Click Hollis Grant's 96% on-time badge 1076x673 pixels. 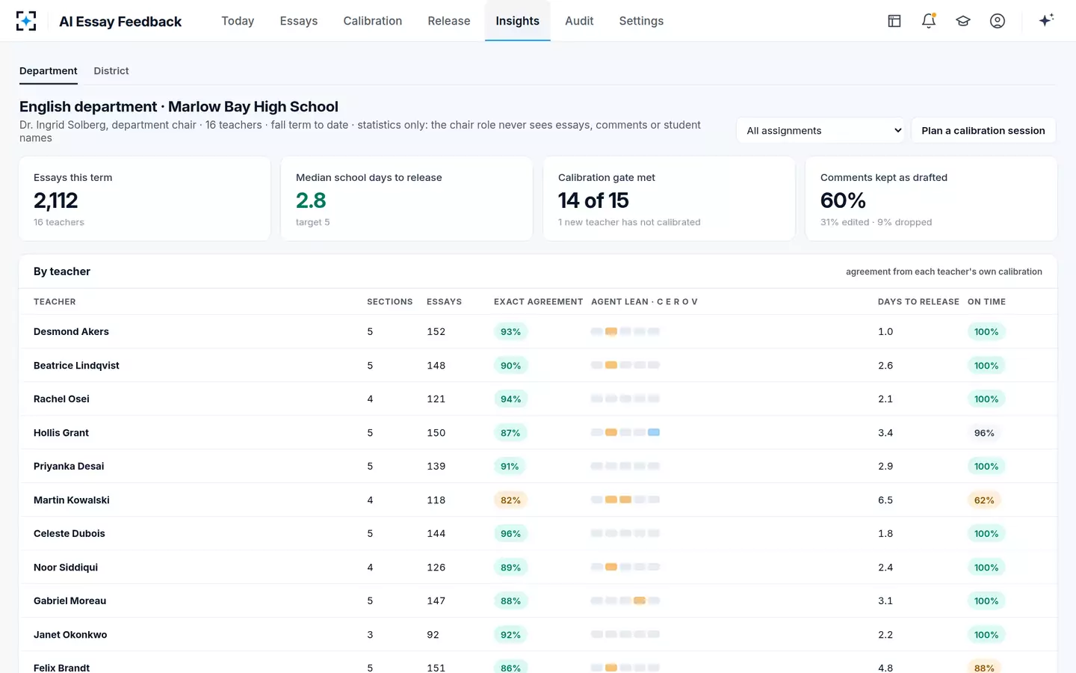coord(984,433)
